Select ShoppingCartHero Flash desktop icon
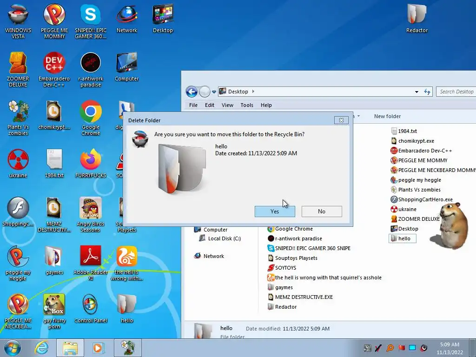 (18, 212)
